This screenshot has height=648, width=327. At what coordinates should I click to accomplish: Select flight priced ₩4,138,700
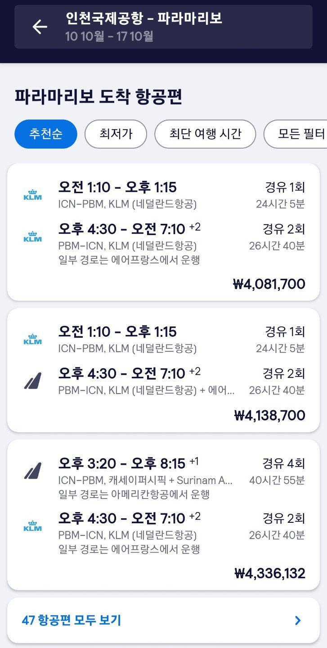click(x=269, y=415)
